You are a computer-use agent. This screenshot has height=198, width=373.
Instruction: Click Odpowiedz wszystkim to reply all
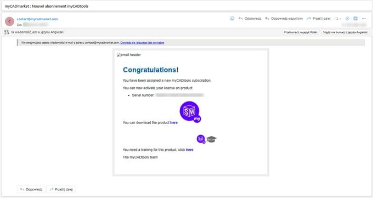point(284,18)
